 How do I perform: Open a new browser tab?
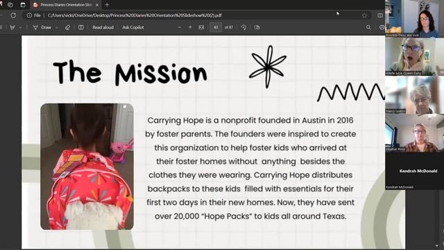107,5
